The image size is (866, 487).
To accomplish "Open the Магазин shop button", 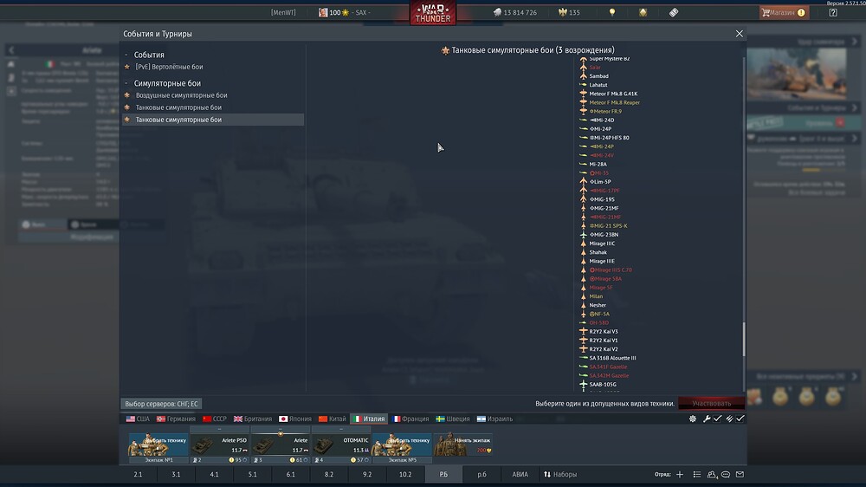I will [x=783, y=12].
